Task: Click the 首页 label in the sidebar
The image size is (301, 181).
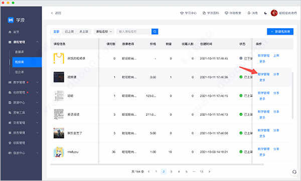Action: coord(16,32)
